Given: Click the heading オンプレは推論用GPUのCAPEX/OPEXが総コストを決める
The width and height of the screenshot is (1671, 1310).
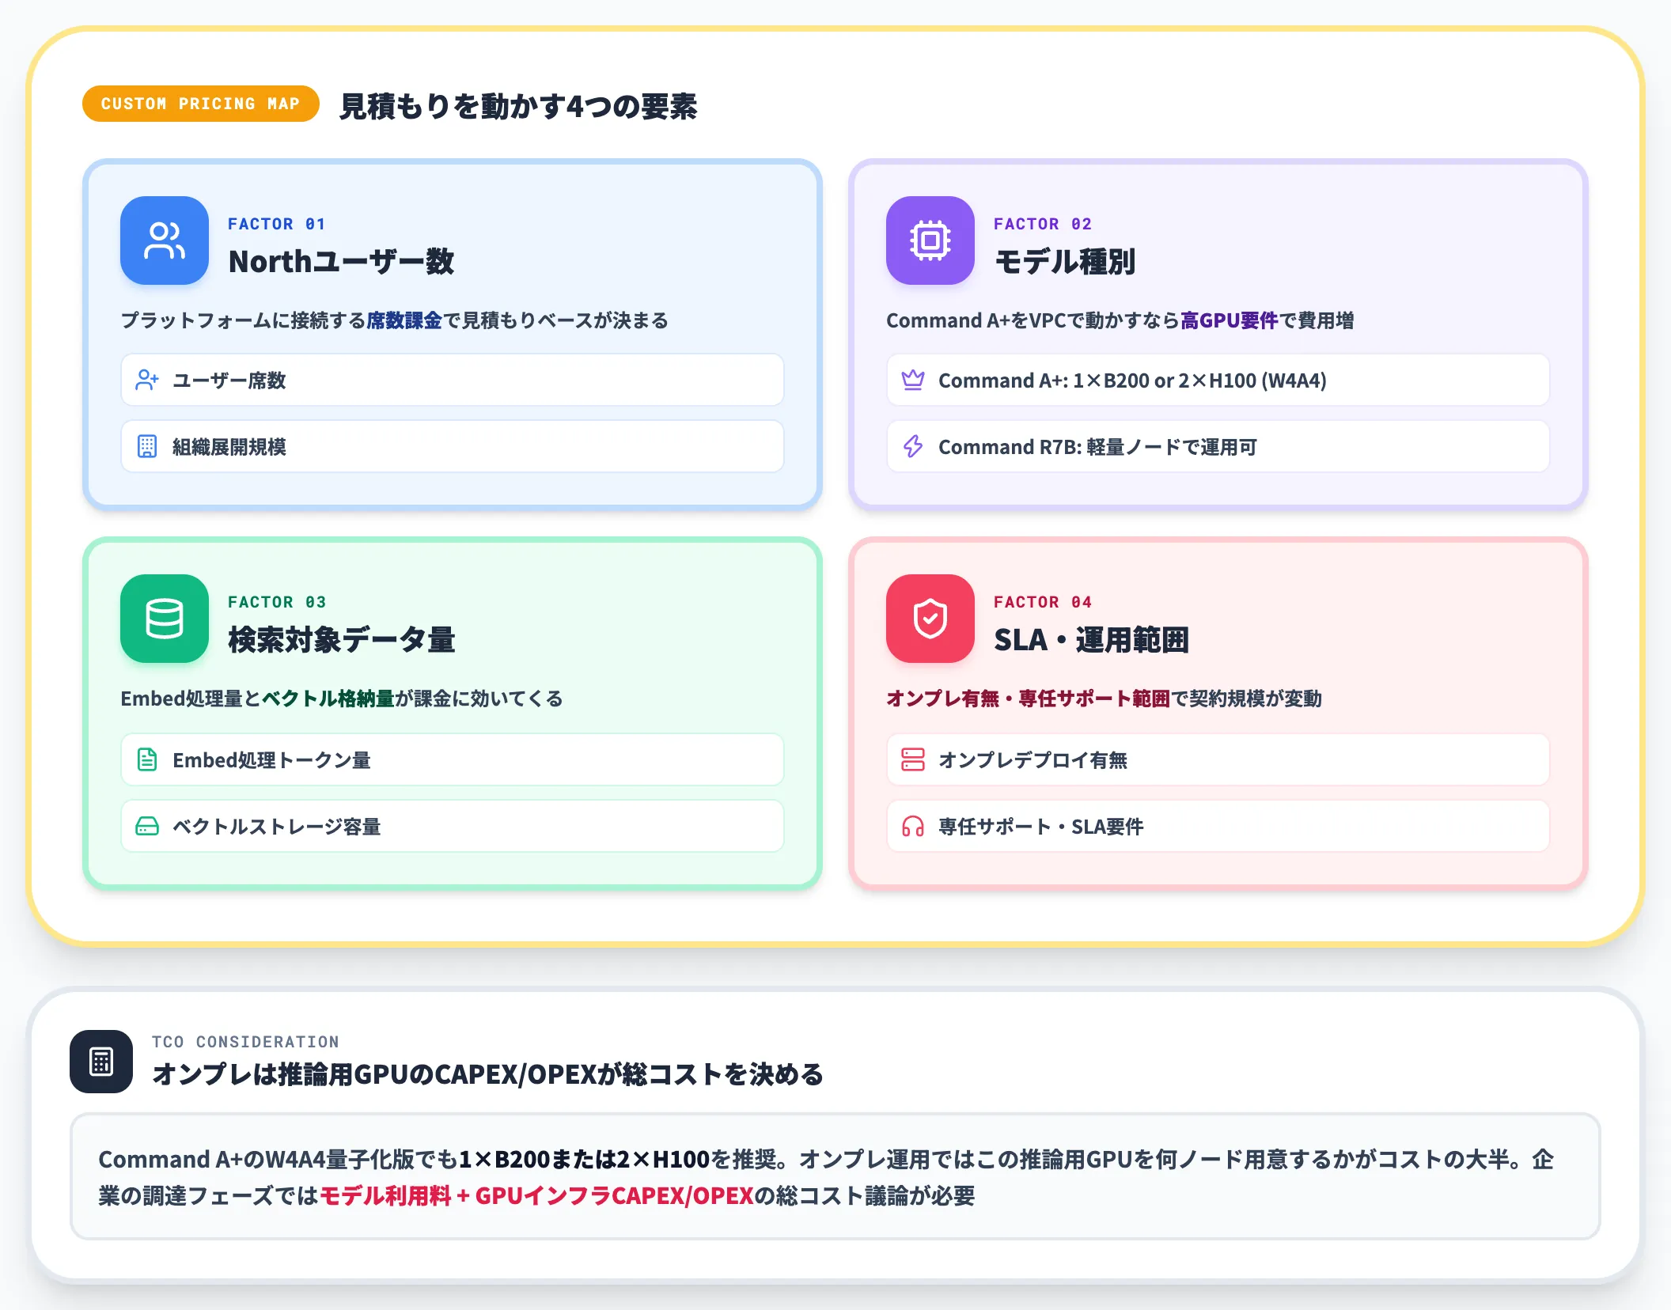Looking at the screenshot, I should pyautogui.click(x=487, y=1074).
